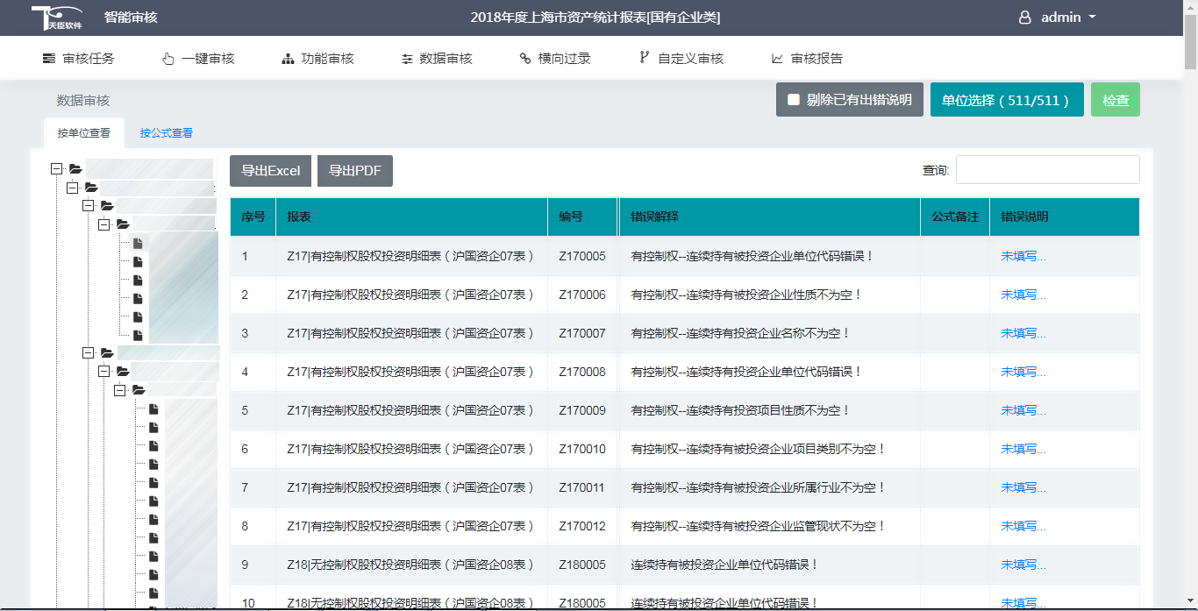Select the 按单位查看 tab
Screen dimensions: 1198x611
(84, 133)
